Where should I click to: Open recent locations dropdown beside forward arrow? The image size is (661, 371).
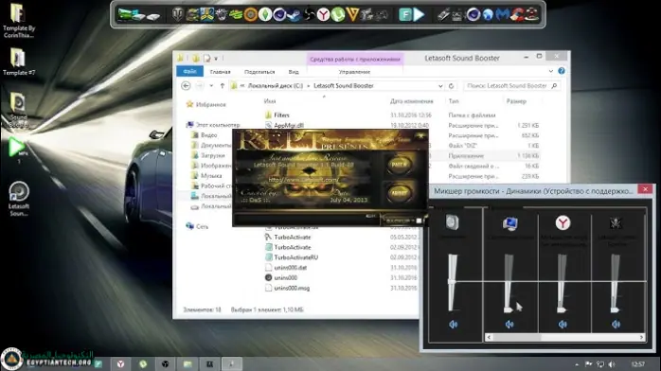[x=211, y=86]
